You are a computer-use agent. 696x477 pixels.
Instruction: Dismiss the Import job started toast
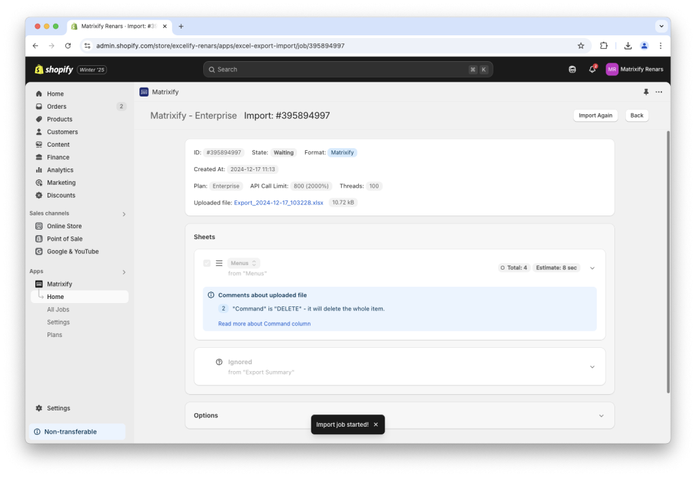click(x=375, y=424)
